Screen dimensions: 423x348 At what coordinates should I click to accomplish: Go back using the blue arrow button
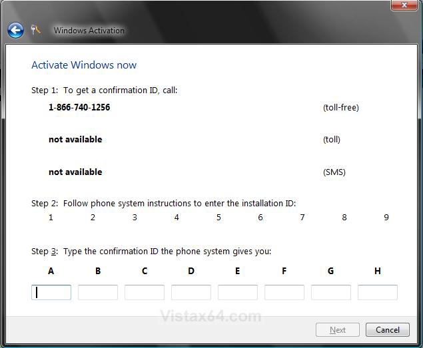pyautogui.click(x=15, y=30)
